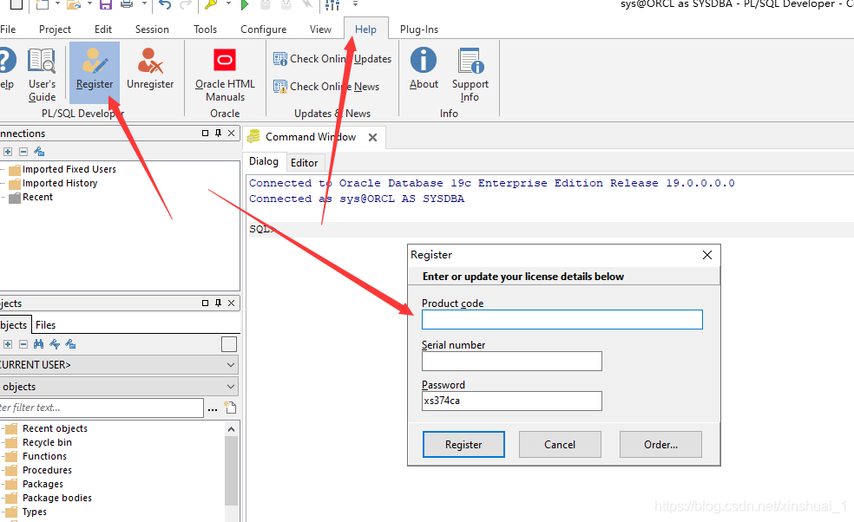Select the Imported History folder

(54, 184)
